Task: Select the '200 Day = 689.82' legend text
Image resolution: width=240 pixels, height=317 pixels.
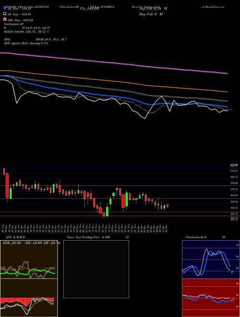Action: pos(21,20)
